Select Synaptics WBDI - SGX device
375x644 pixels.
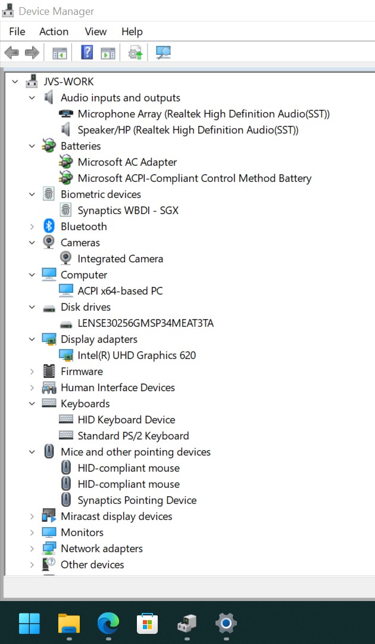[128, 210]
